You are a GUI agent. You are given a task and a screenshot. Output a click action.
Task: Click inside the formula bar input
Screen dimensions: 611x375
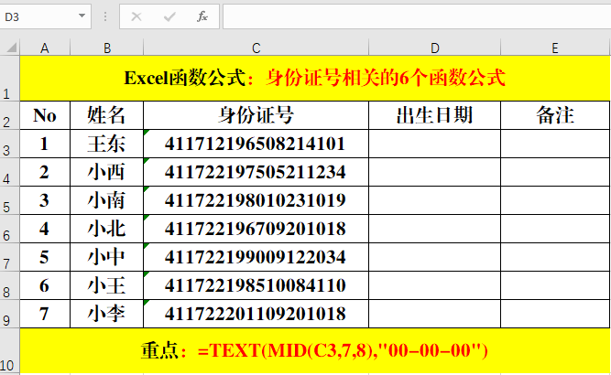coord(417,16)
